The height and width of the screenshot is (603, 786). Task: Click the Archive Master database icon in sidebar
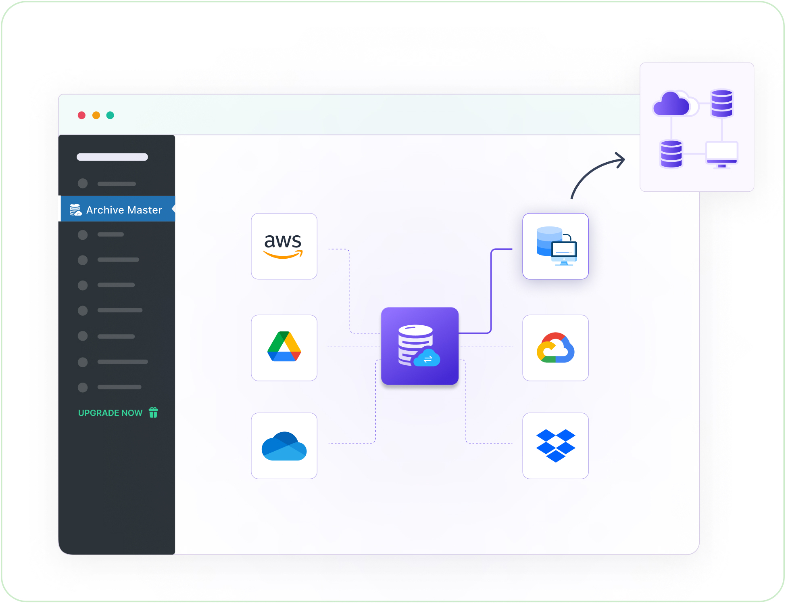75,210
